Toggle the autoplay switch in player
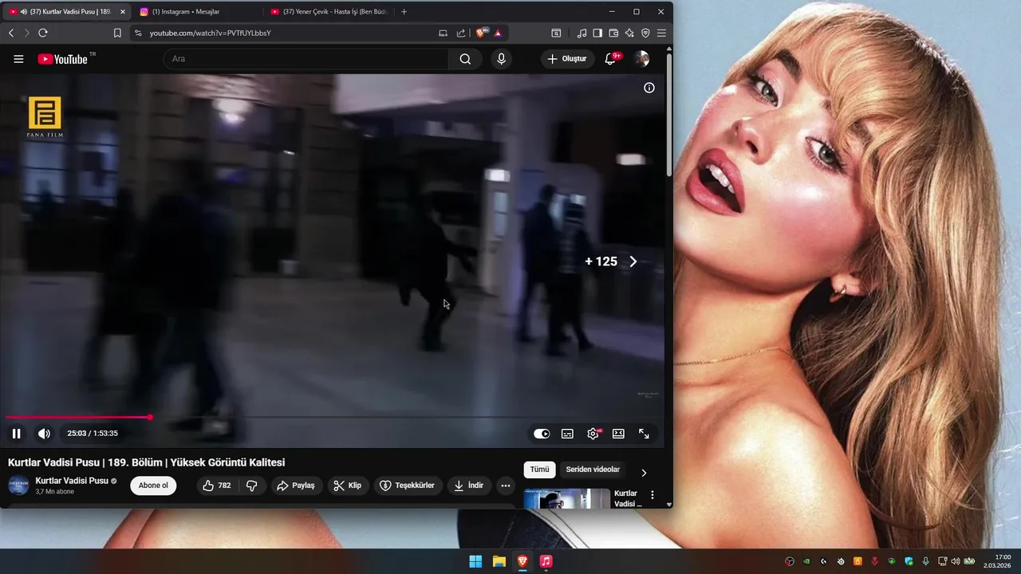This screenshot has width=1021, height=574. coord(542,434)
